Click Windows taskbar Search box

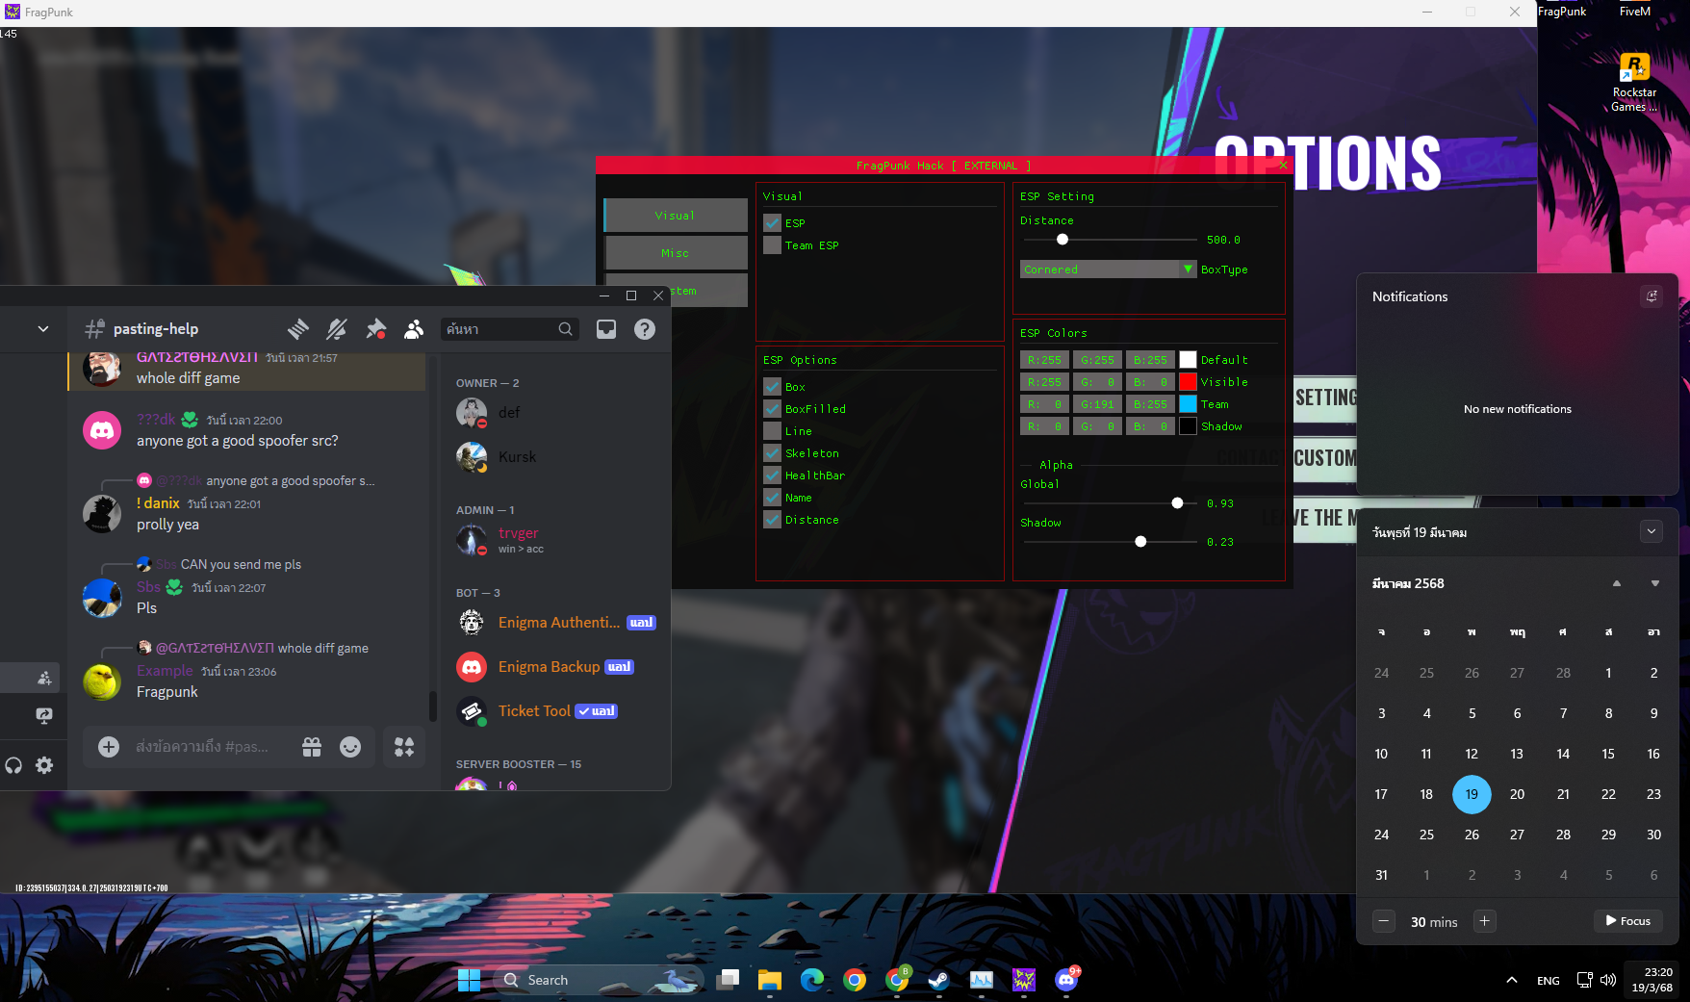coord(599,980)
